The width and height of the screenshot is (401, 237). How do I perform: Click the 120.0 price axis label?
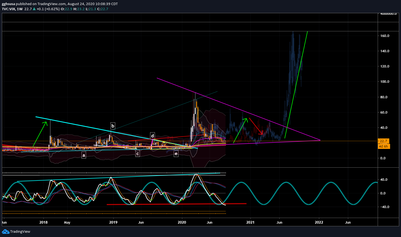(385, 66)
